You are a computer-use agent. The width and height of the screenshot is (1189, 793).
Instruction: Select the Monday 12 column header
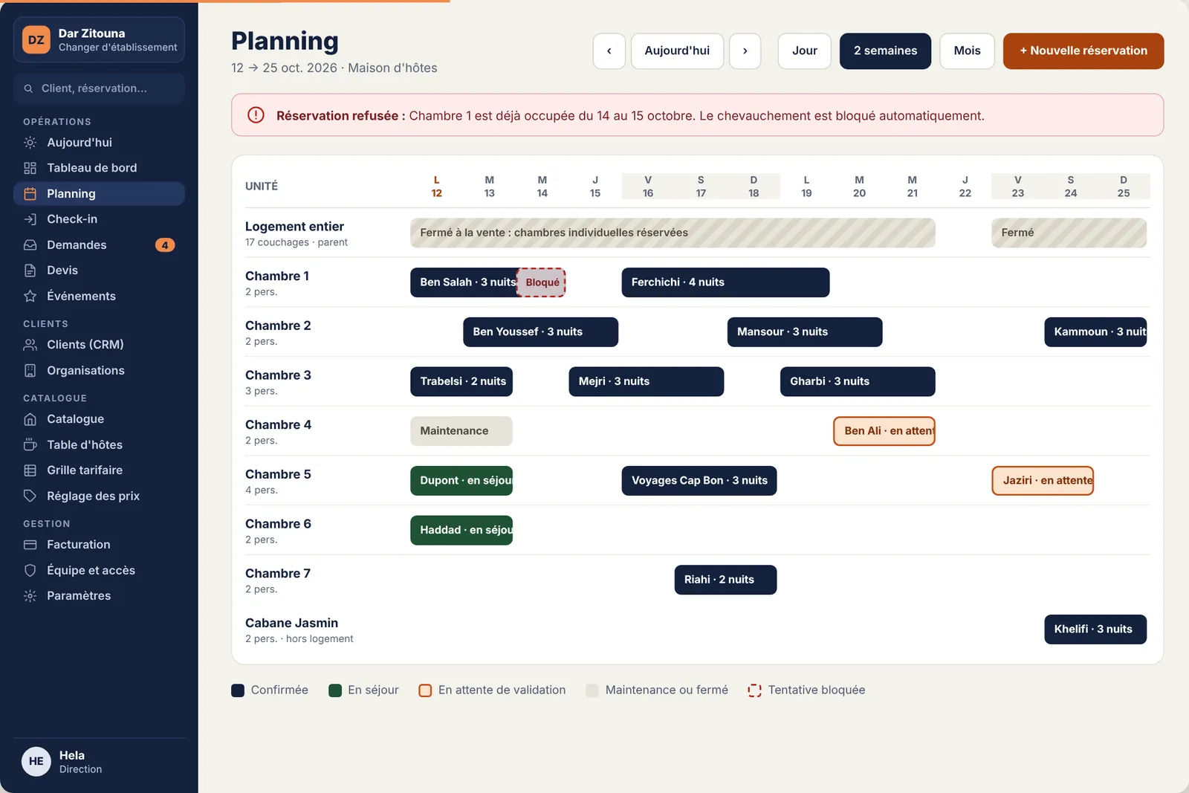437,187
